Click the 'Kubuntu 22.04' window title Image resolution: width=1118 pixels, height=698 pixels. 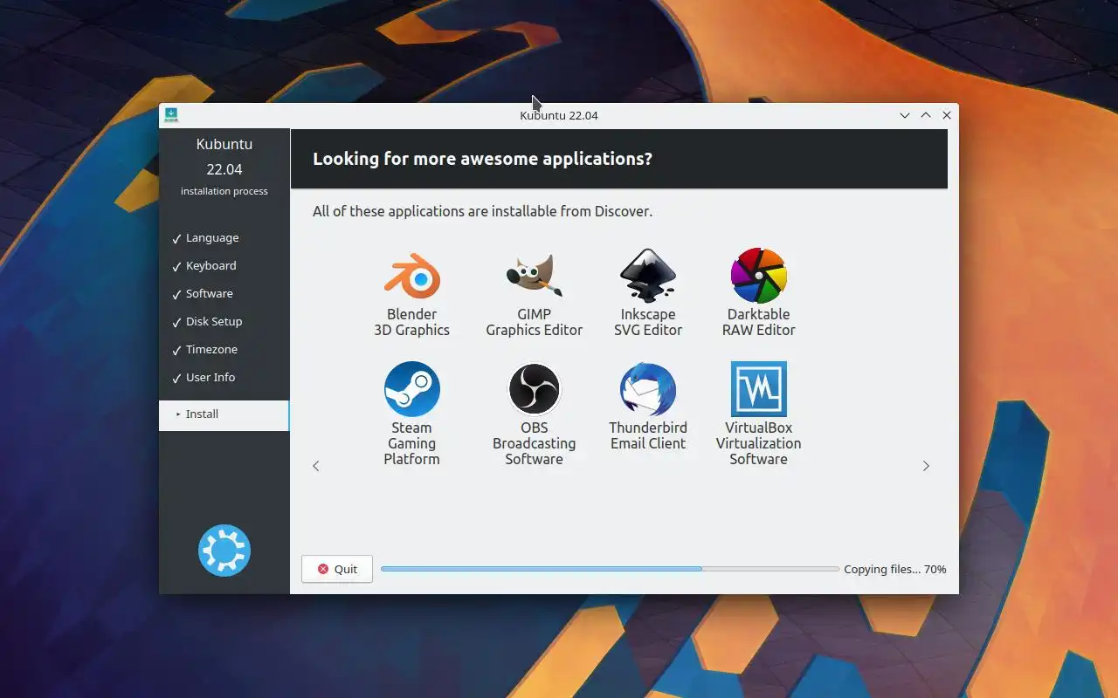click(559, 115)
